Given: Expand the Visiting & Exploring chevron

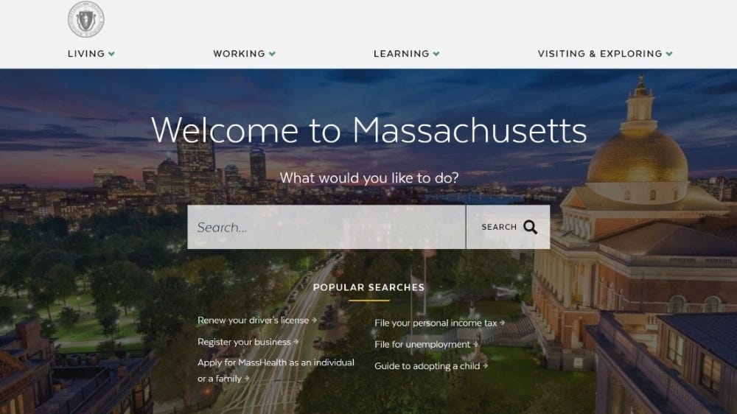Looking at the screenshot, I should click(x=669, y=54).
